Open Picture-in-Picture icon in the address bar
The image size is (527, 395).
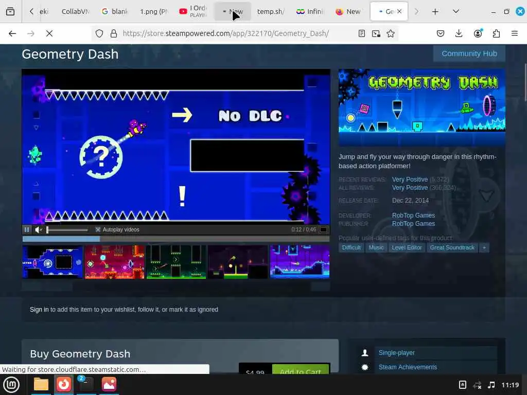pyautogui.click(x=376, y=33)
